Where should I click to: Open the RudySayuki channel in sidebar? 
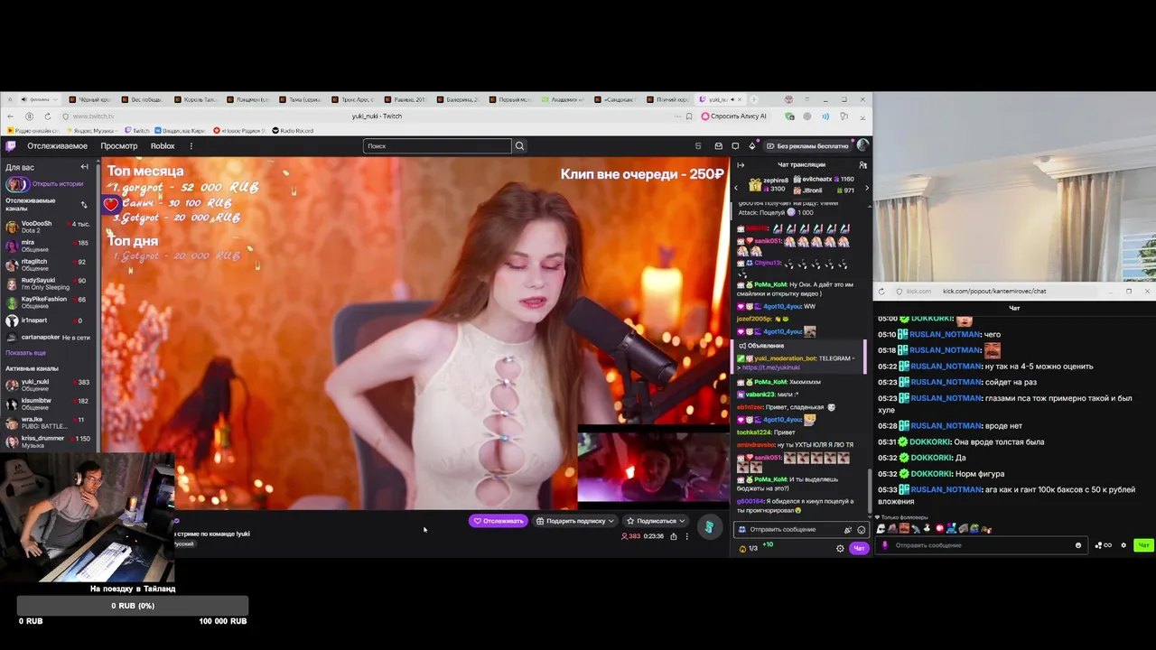point(50,283)
